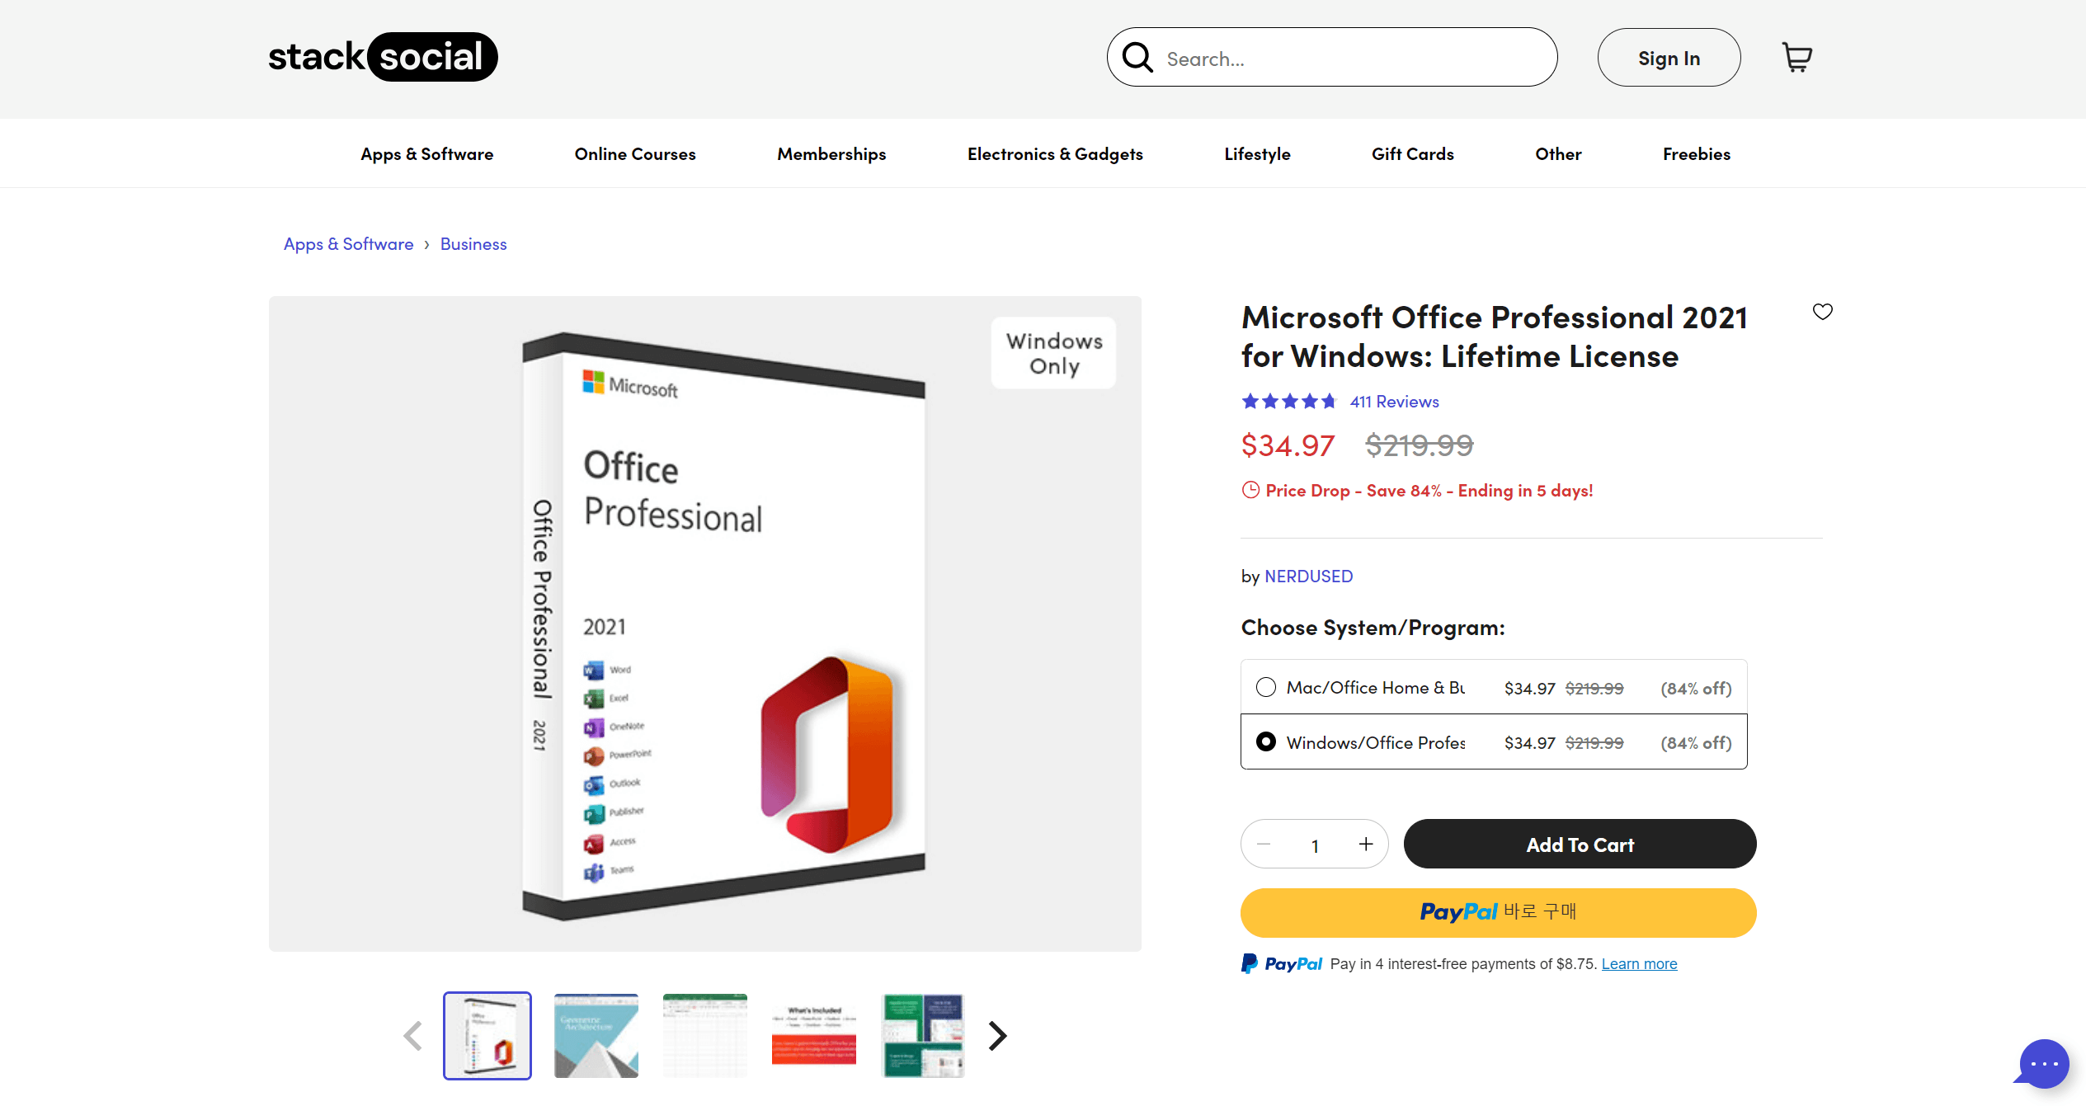Viewport: 2086px width, 1106px height.
Task: Open the Freebies menu item
Action: coord(1696,154)
